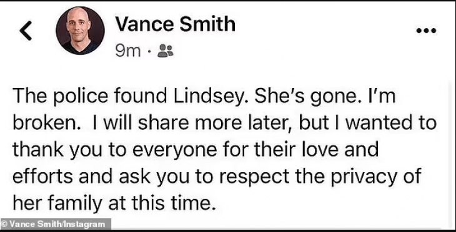
Task: Click the word efforts in the post
Action: pyautogui.click(x=42, y=176)
